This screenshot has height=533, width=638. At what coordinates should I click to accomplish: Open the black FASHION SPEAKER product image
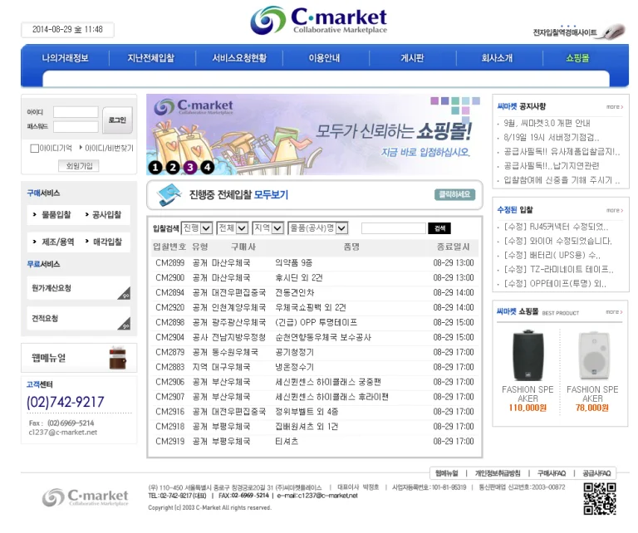pos(528,355)
